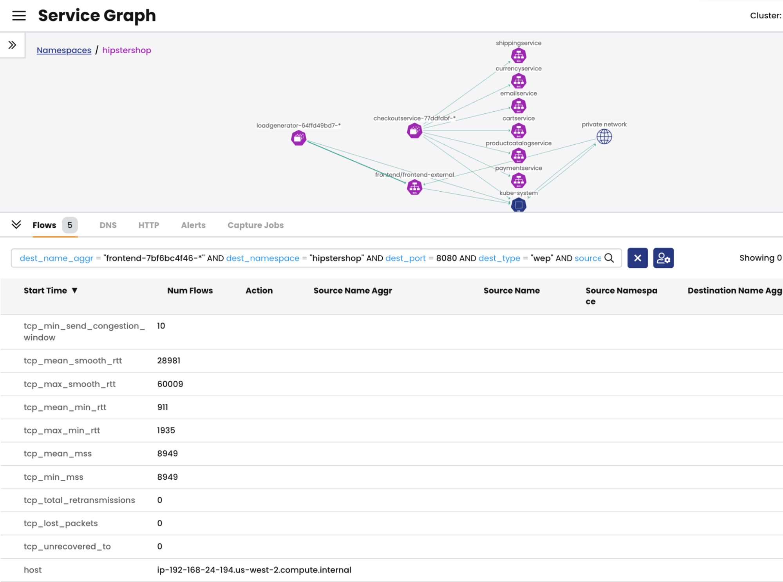Image resolution: width=783 pixels, height=582 pixels.
Task: Switch to the Alerts tab
Action: 193,225
